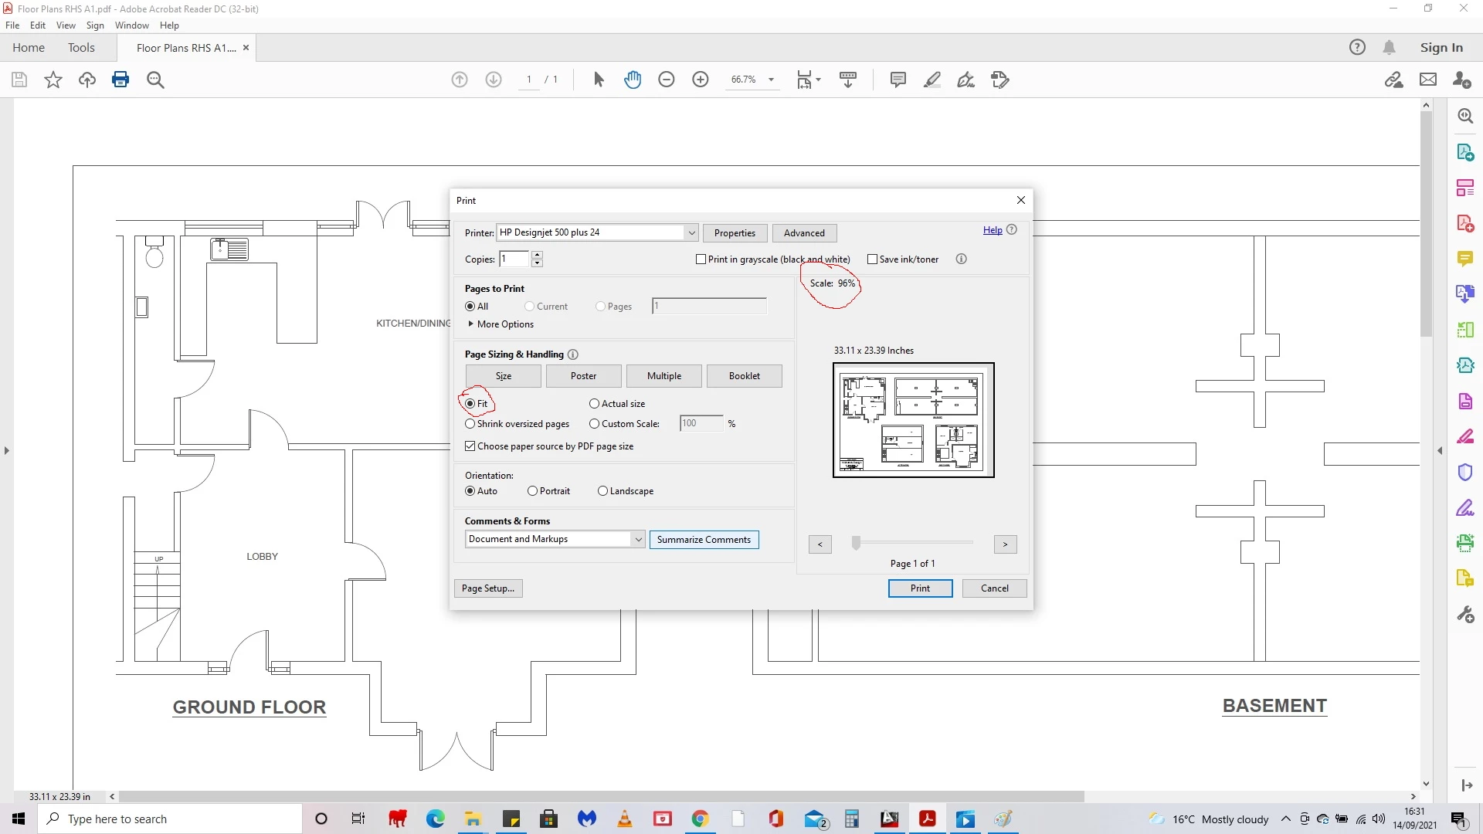Open the Window menu

point(131,25)
